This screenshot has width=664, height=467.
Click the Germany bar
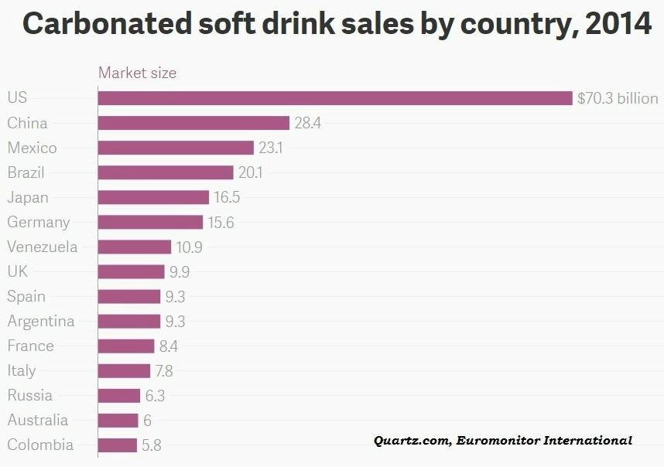point(150,222)
